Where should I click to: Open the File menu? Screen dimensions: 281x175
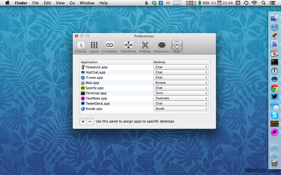point(35,3)
